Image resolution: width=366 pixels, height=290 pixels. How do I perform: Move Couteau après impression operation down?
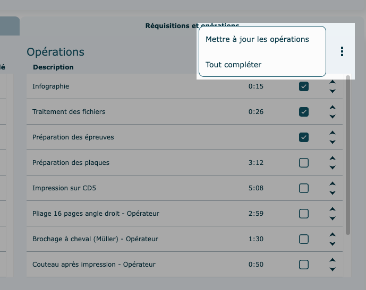pos(333,269)
